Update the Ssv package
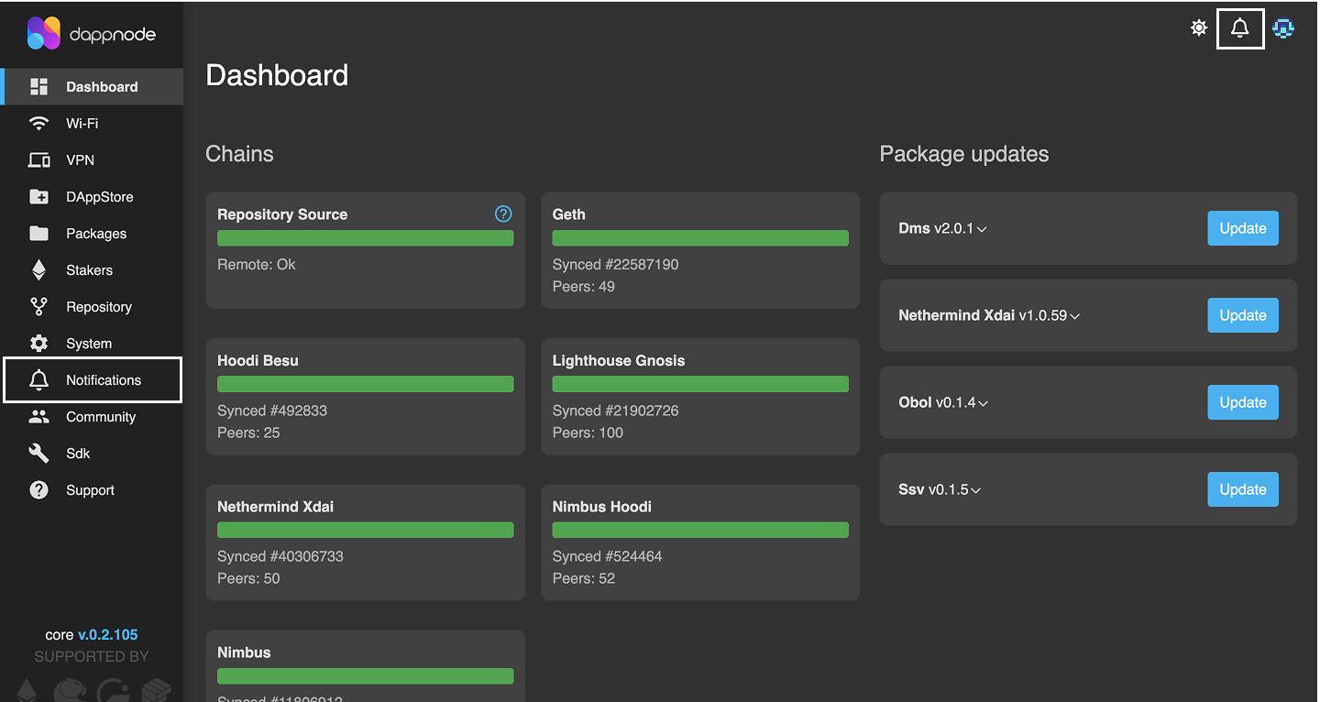 click(x=1242, y=489)
